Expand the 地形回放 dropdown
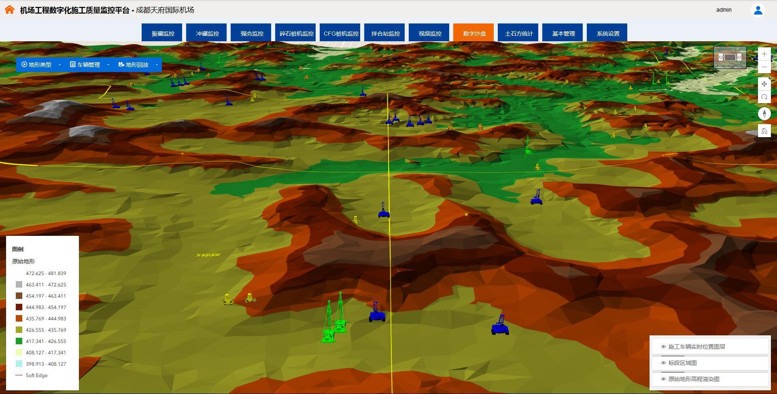The height and width of the screenshot is (394, 777). click(138, 65)
